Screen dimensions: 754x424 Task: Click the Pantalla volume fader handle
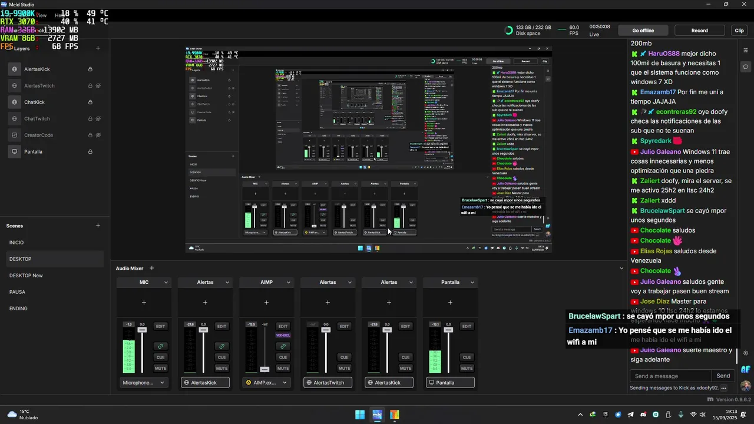coord(448,330)
